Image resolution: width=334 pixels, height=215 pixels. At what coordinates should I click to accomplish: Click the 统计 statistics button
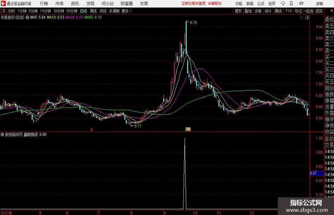[268, 11]
